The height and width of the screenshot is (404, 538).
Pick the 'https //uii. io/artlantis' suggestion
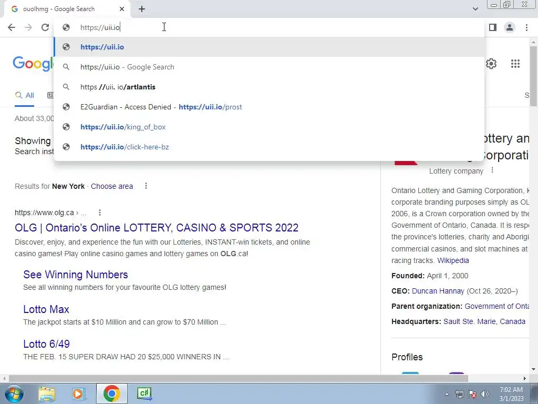click(269, 87)
